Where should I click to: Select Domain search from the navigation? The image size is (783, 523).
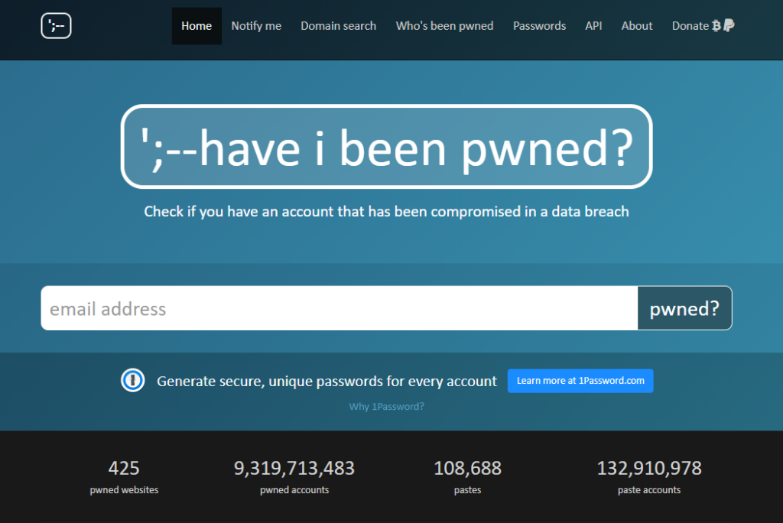pos(338,25)
